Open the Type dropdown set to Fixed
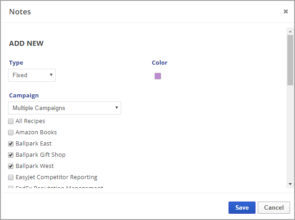 click(x=32, y=75)
